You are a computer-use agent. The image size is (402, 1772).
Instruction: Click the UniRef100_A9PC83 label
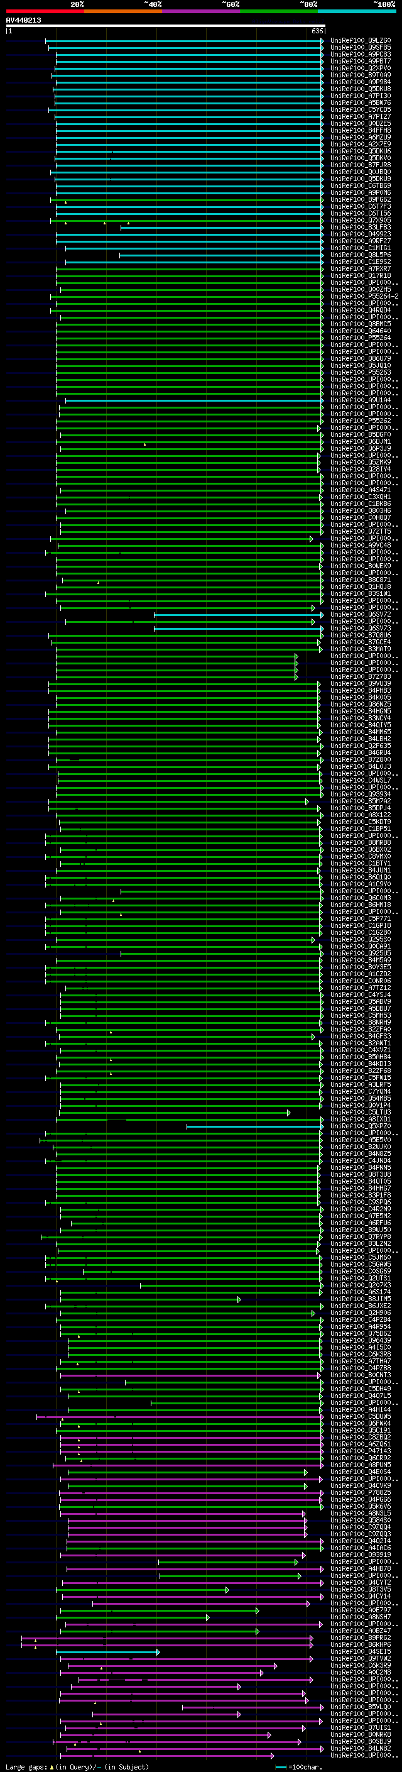(x=361, y=54)
